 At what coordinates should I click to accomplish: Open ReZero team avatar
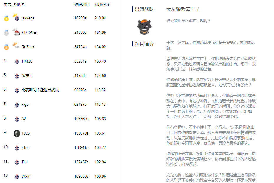[16, 45]
